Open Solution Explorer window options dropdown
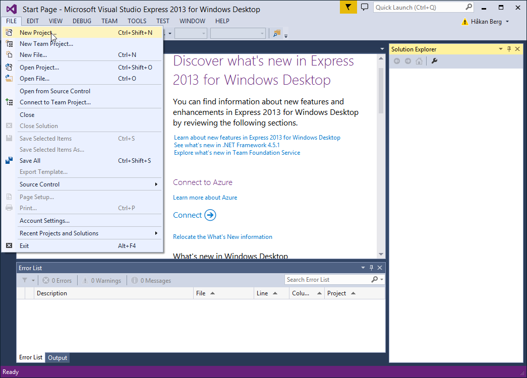Image resolution: width=527 pixels, height=378 pixels. tap(500, 49)
